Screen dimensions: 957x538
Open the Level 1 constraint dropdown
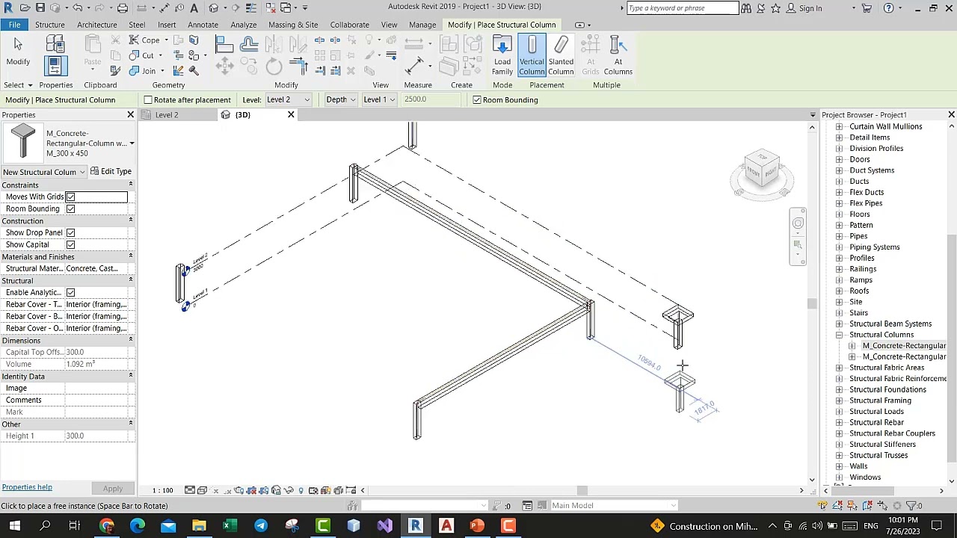point(379,100)
